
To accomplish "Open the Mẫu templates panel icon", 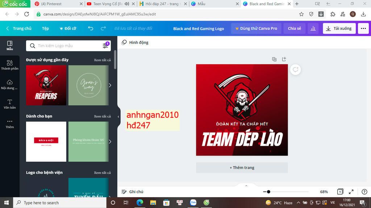I will [10, 45].
